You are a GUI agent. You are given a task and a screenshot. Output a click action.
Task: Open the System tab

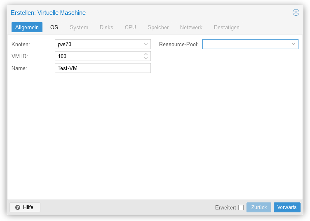tap(79, 27)
